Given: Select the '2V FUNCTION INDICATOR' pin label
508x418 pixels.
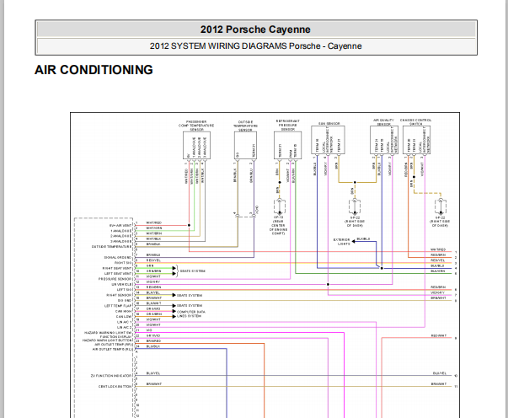Looking at the screenshot, I should coord(111,376).
